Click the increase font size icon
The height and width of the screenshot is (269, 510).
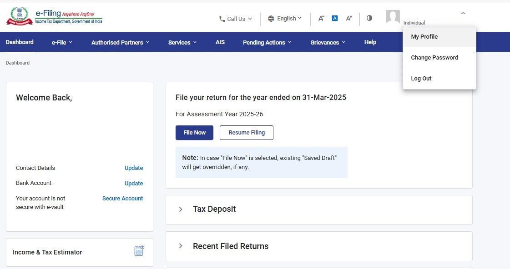[x=348, y=18]
